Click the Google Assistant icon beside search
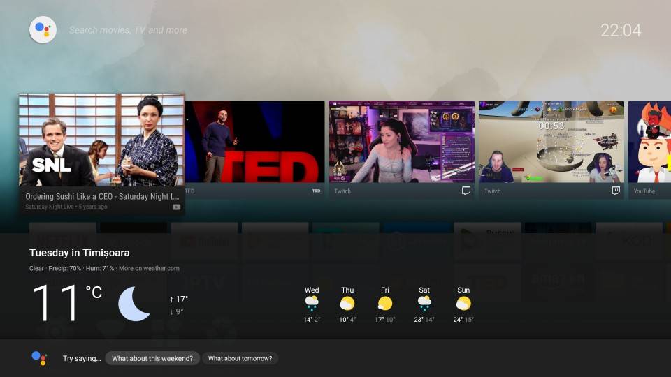 [x=43, y=30]
